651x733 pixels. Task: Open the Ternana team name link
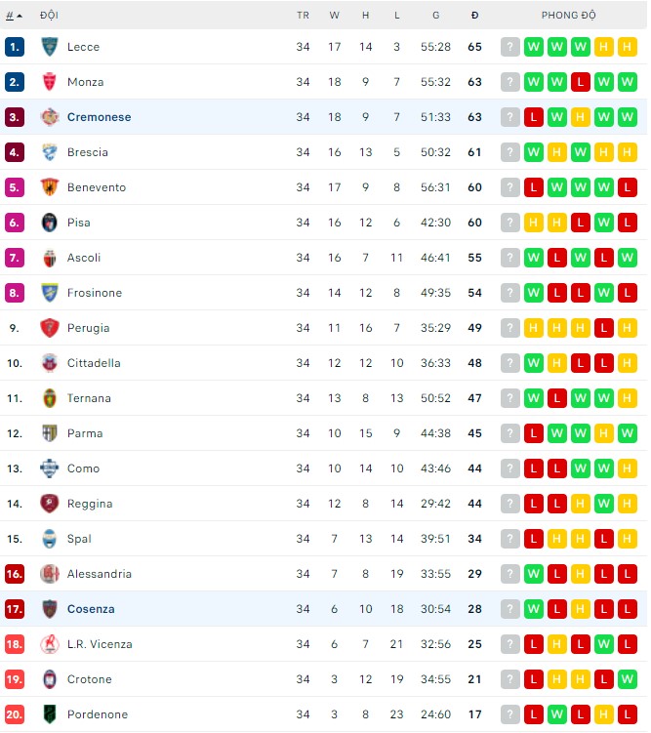coord(89,398)
